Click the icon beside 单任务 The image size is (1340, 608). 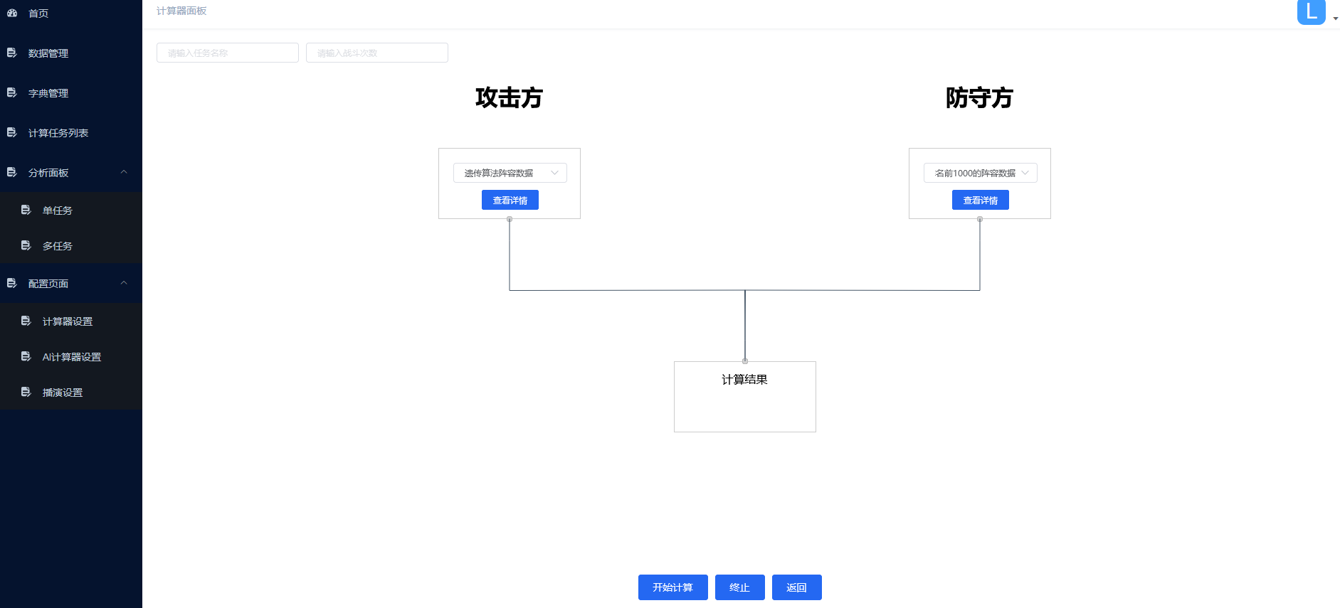(x=26, y=210)
